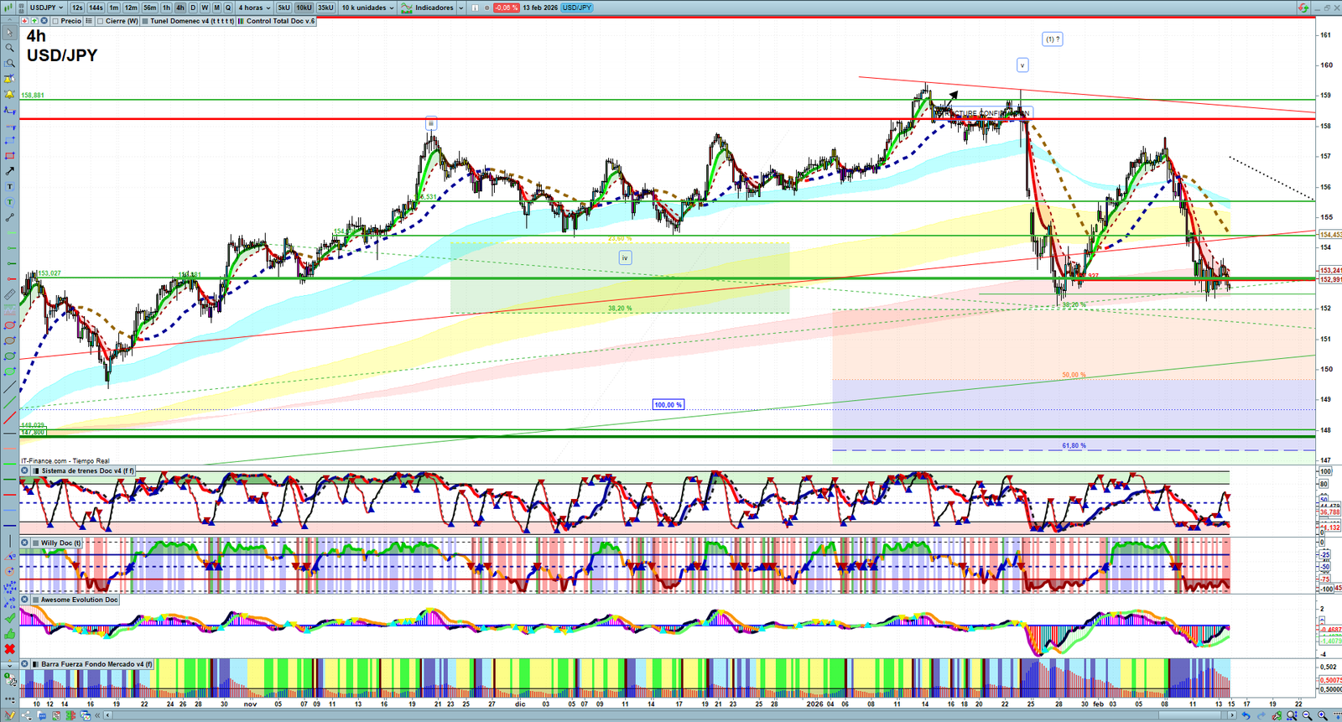This screenshot has height=722, width=1342.
Task: Open the USDJPY instrument dropdown
Action: [x=46, y=8]
